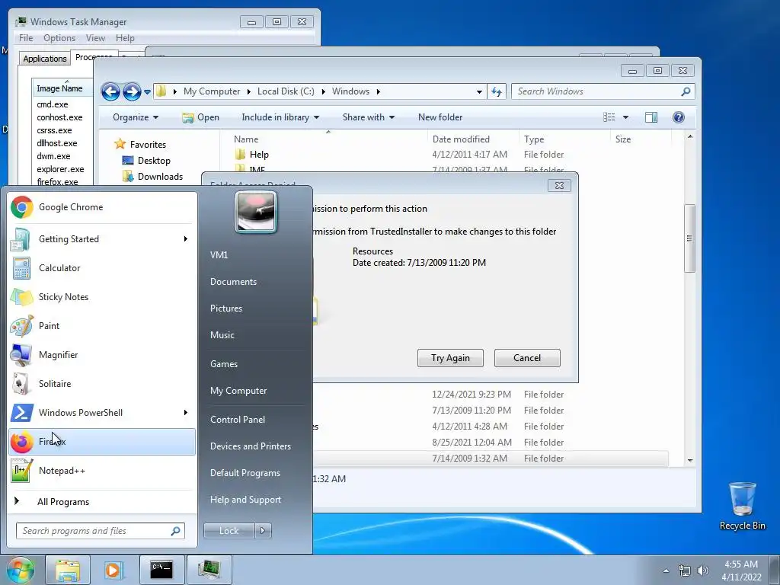Open Windows Explorer taskbar icon
Screen dimensions: 780x585
[x=68, y=570]
